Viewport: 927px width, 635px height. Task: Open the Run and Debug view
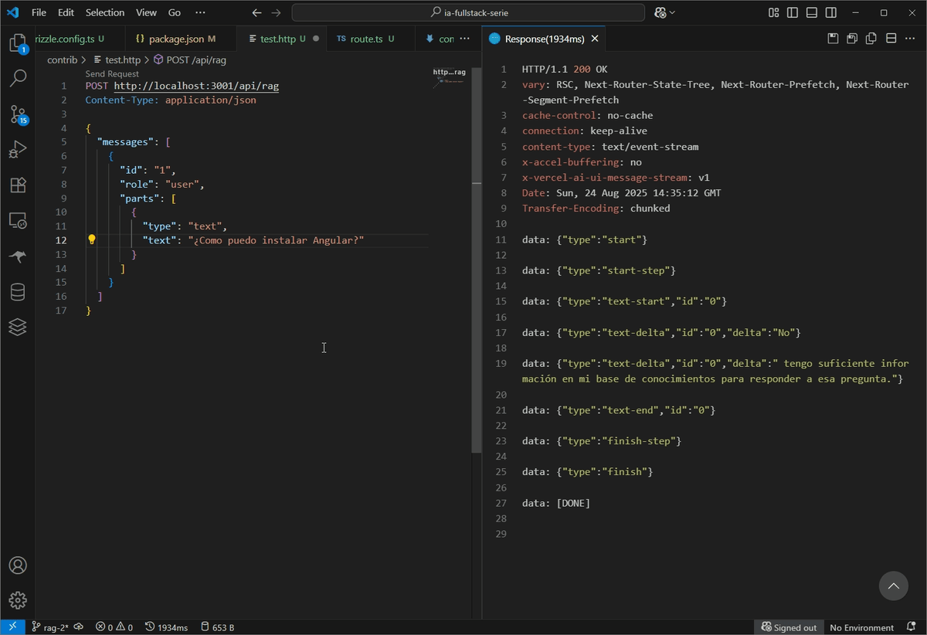pos(18,149)
